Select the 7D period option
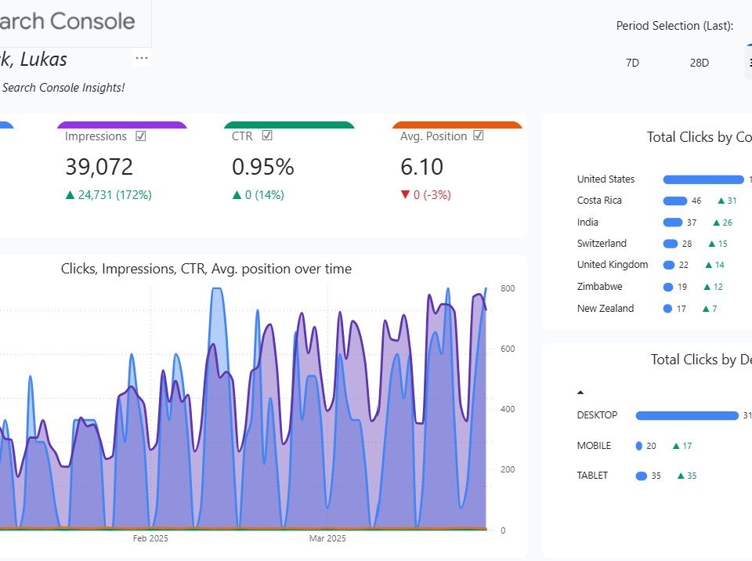The height and width of the screenshot is (561, 752). pyautogui.click(x=631, y=63)
